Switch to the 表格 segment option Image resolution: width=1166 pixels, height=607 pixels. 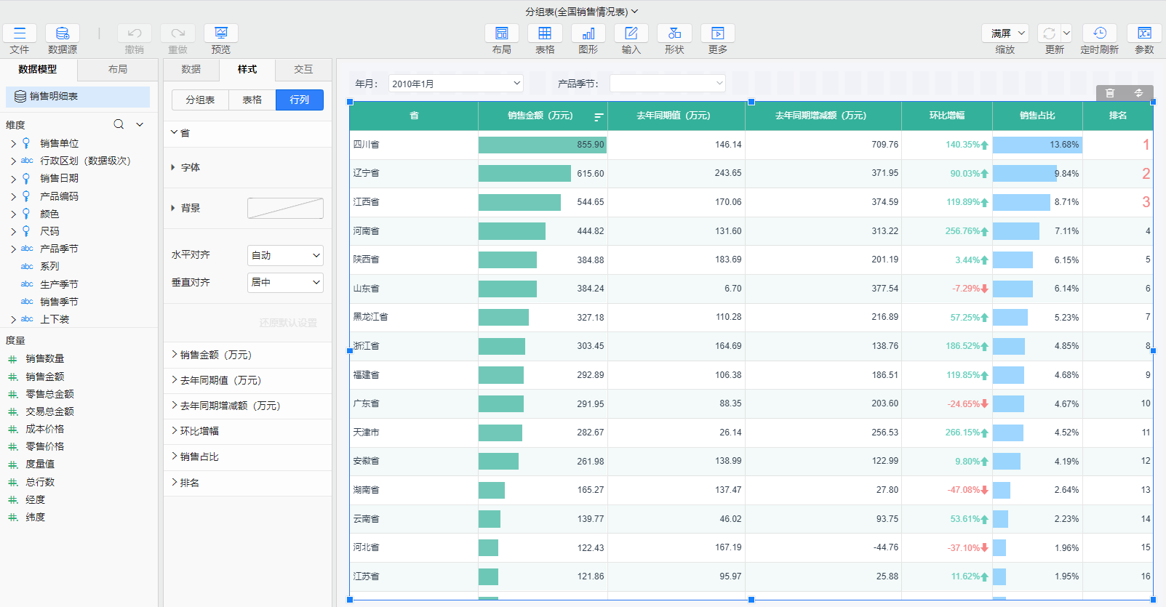(x=252, y=100)
